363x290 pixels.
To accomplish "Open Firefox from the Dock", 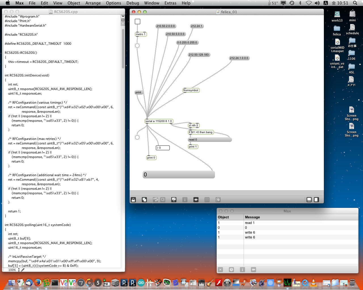I will pyautogui.click(x=38, y=282).
